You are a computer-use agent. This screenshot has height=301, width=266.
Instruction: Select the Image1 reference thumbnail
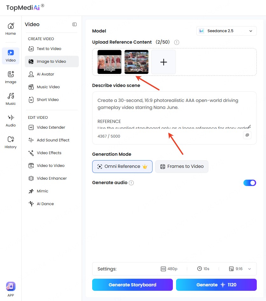tap(109, 62)
